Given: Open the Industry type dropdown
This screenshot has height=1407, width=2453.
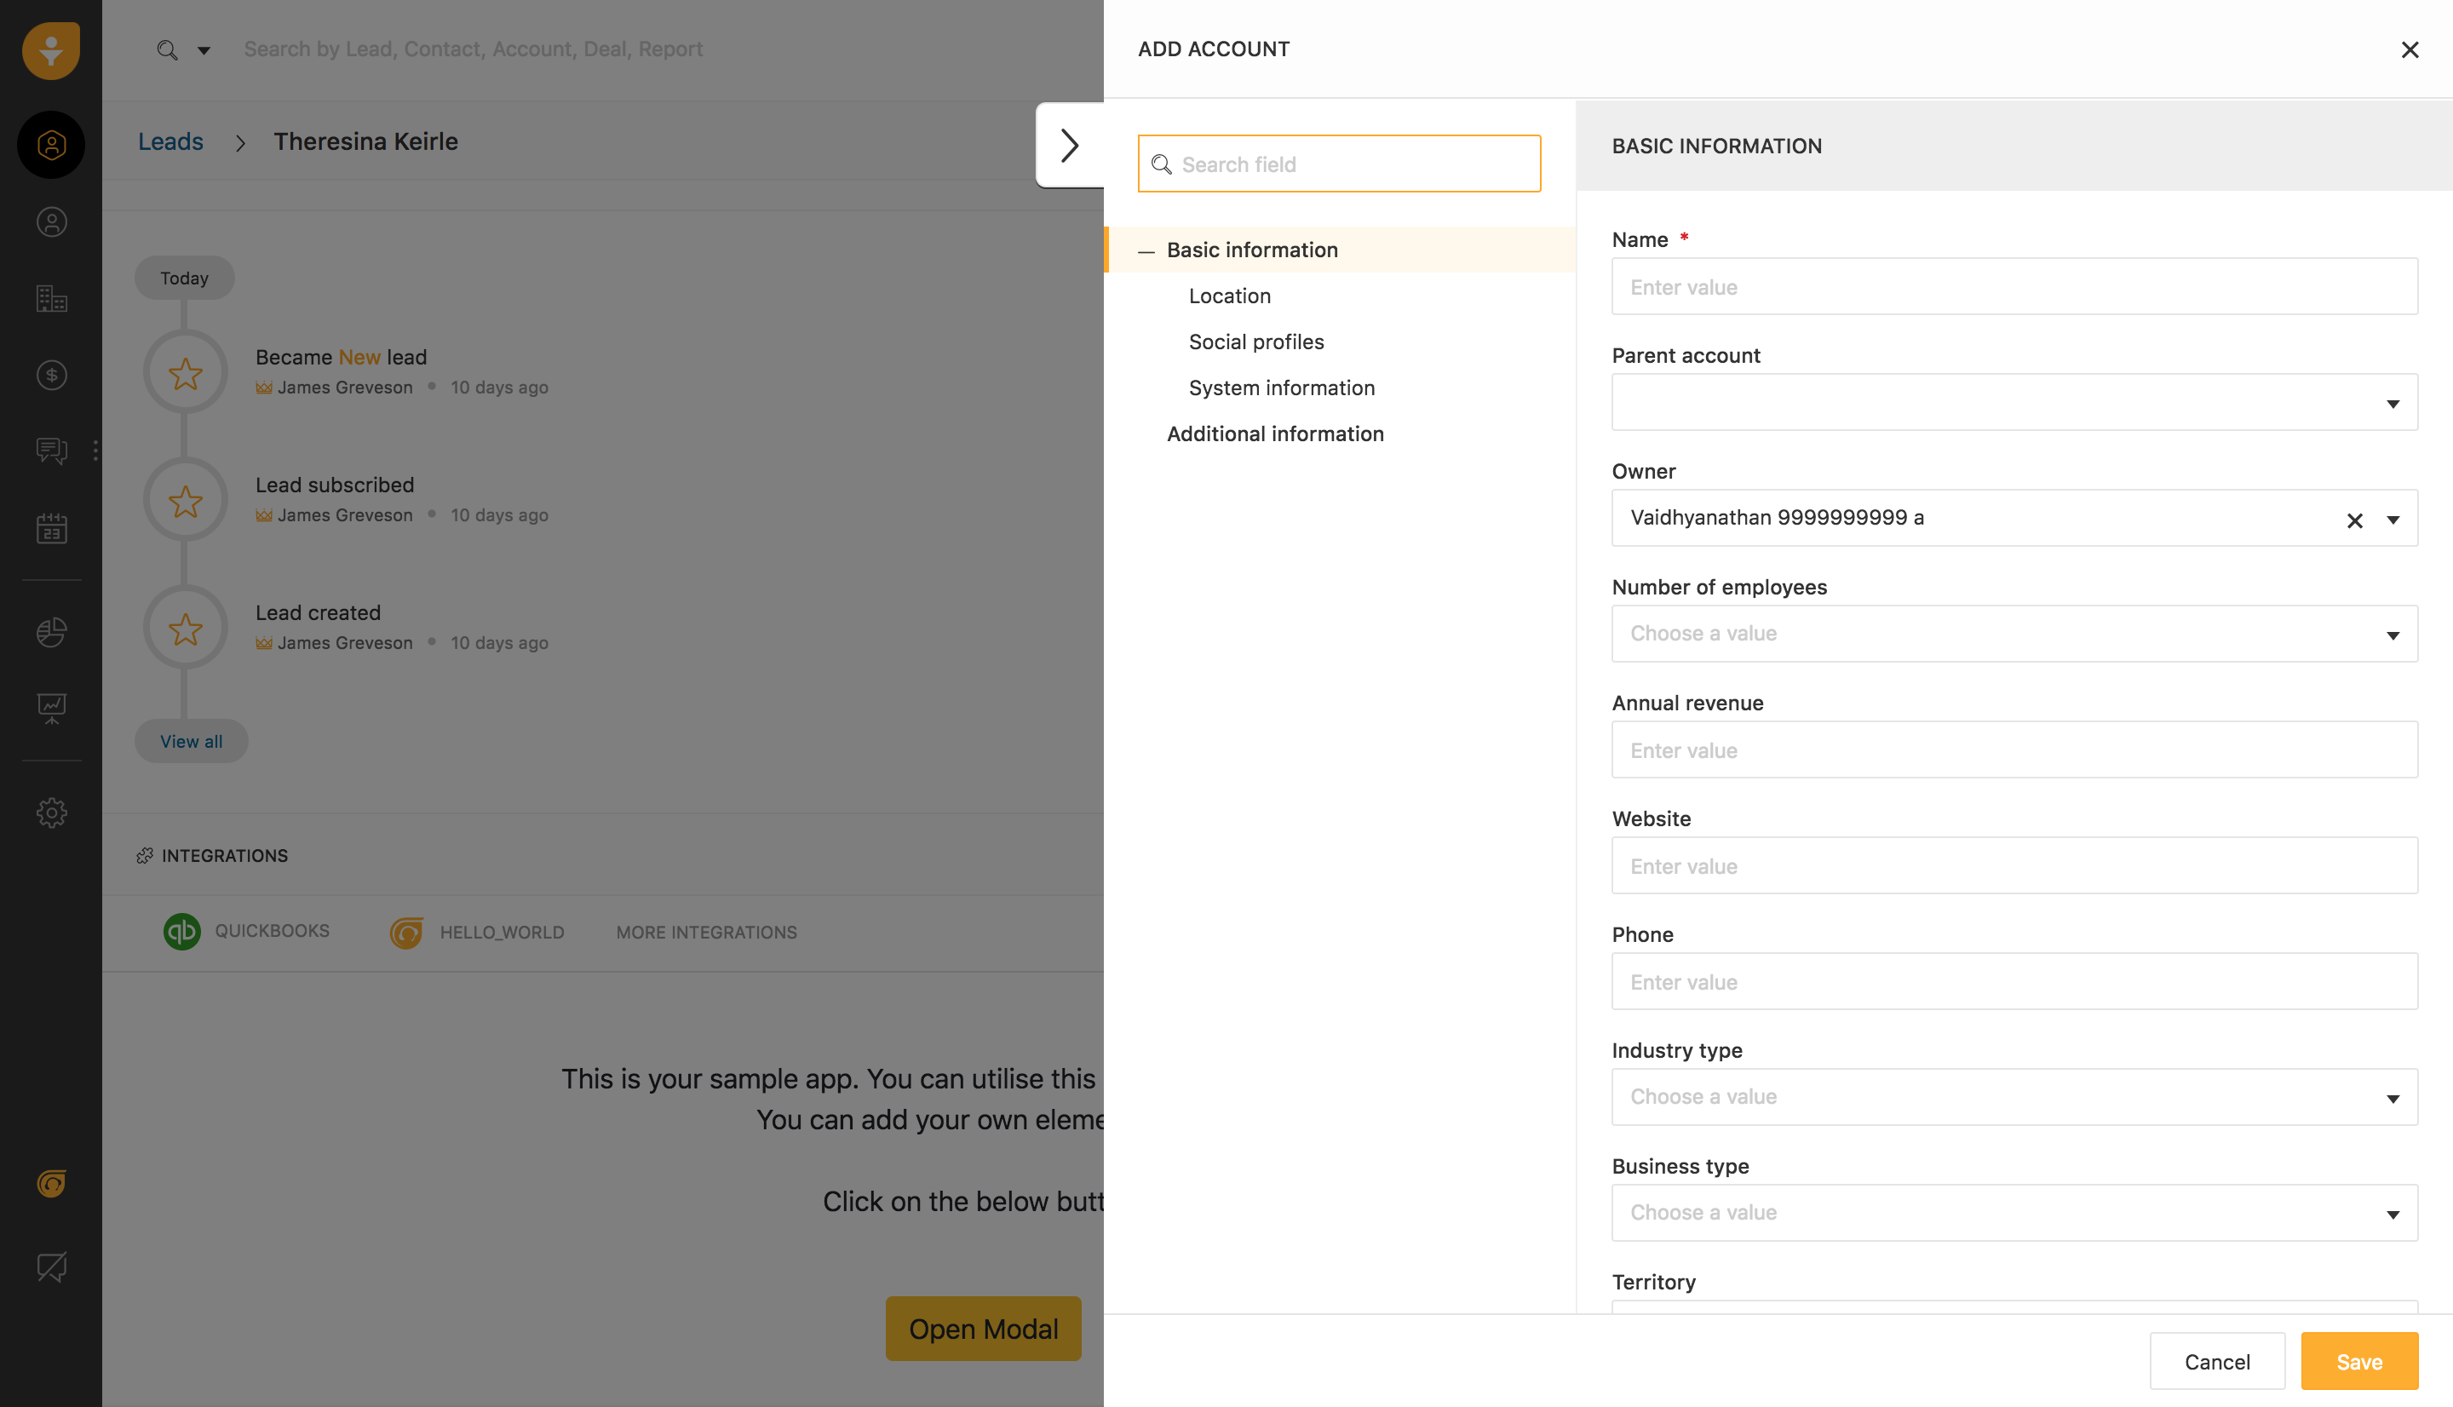Looking at the screenshot, I should point(2014,1097).
